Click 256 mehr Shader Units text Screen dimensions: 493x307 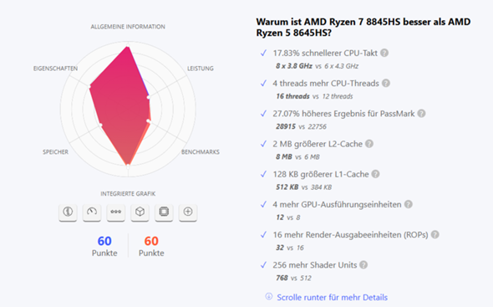[x=315, y=265]
